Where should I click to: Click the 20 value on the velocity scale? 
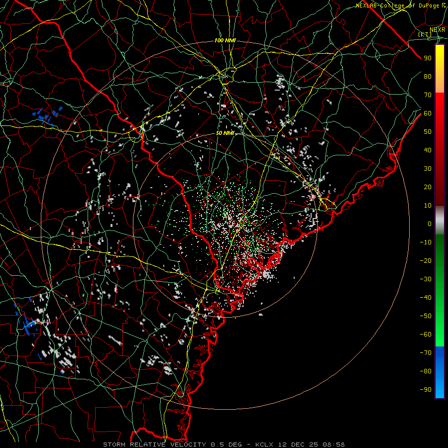coord(428,187)
